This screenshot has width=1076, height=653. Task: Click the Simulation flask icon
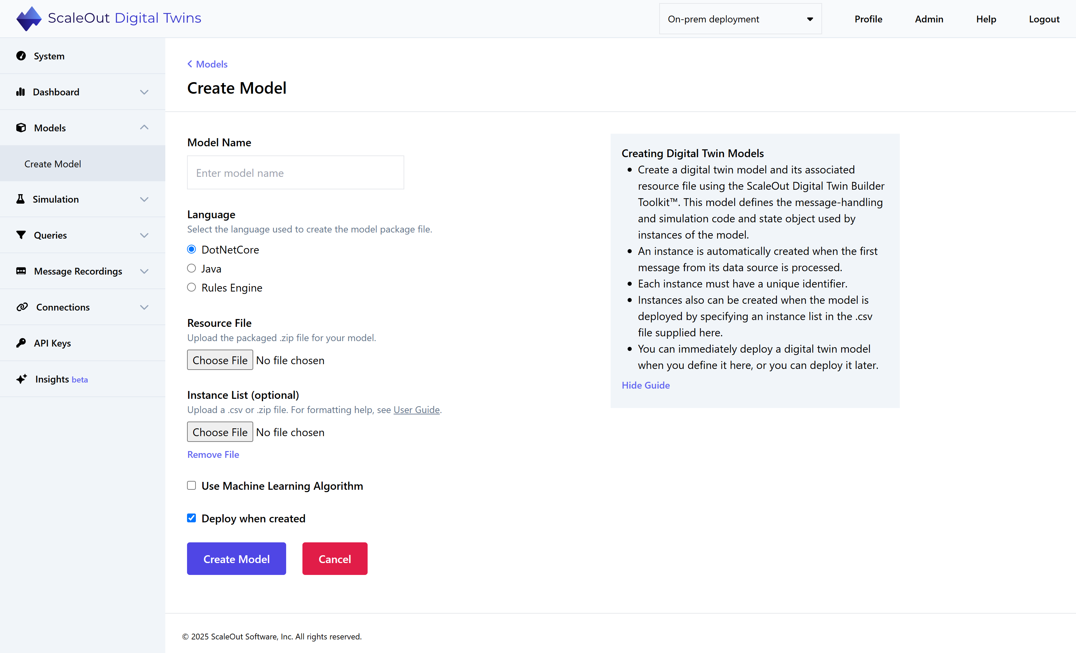(x=20, y=199)
